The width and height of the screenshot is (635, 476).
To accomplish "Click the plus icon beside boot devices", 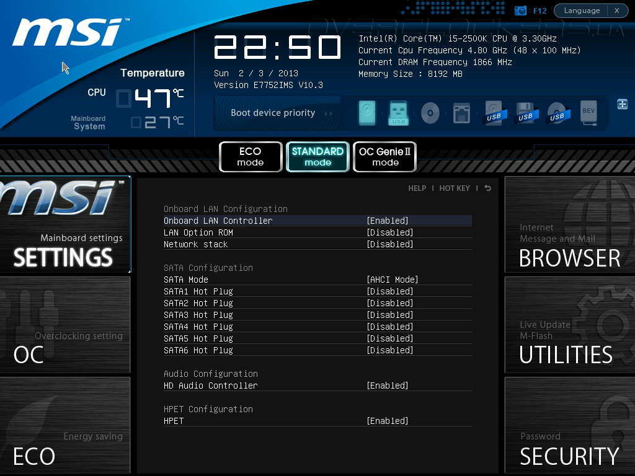I will click(623, 104).
